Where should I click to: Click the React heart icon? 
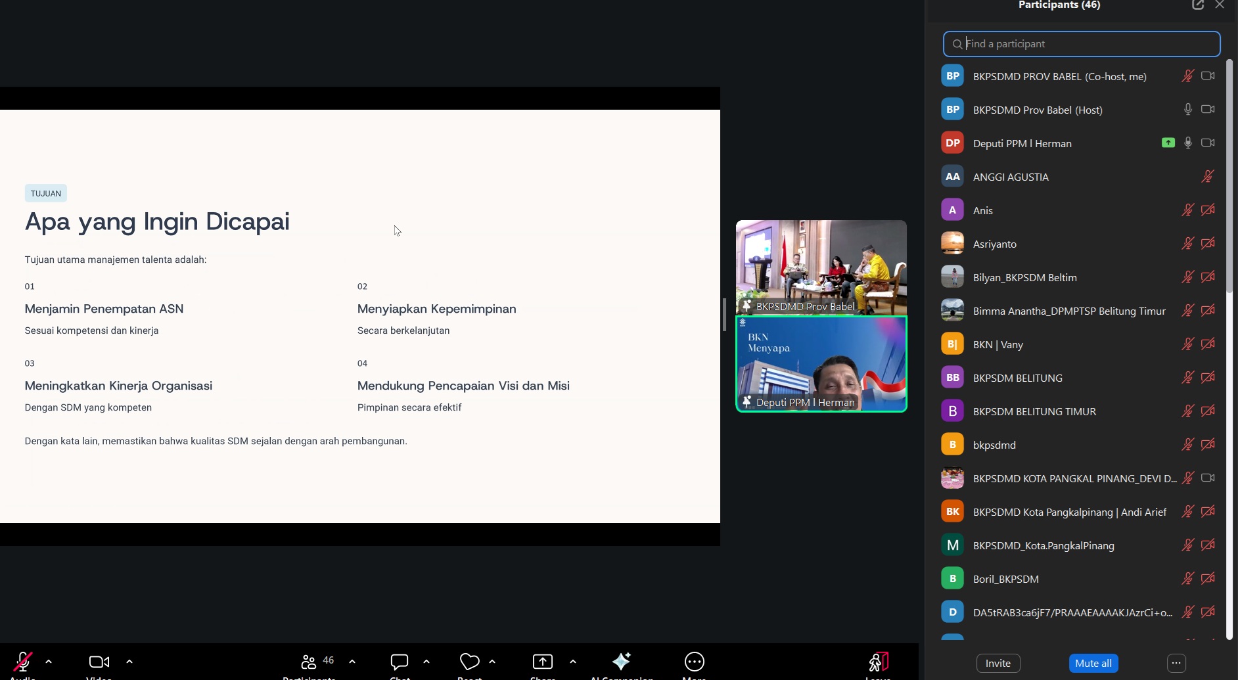[x=469, y=662]
